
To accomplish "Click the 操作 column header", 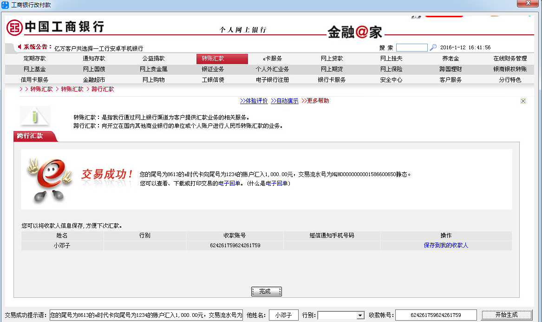I will click(446, 236).
